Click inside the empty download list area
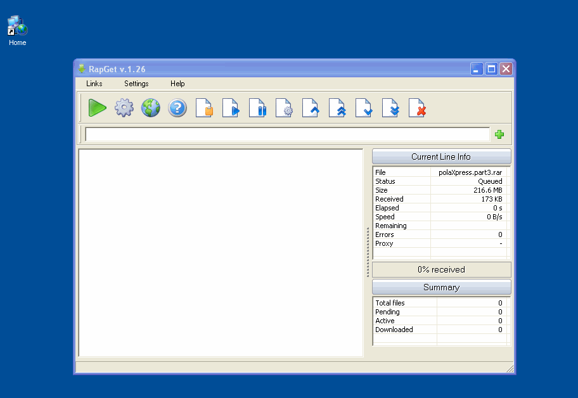Screen dimensions: 578x398 (221, 253)
